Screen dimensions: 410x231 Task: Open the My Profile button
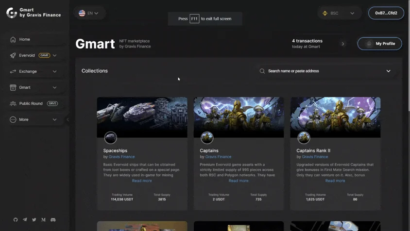(x=380, y=44)
